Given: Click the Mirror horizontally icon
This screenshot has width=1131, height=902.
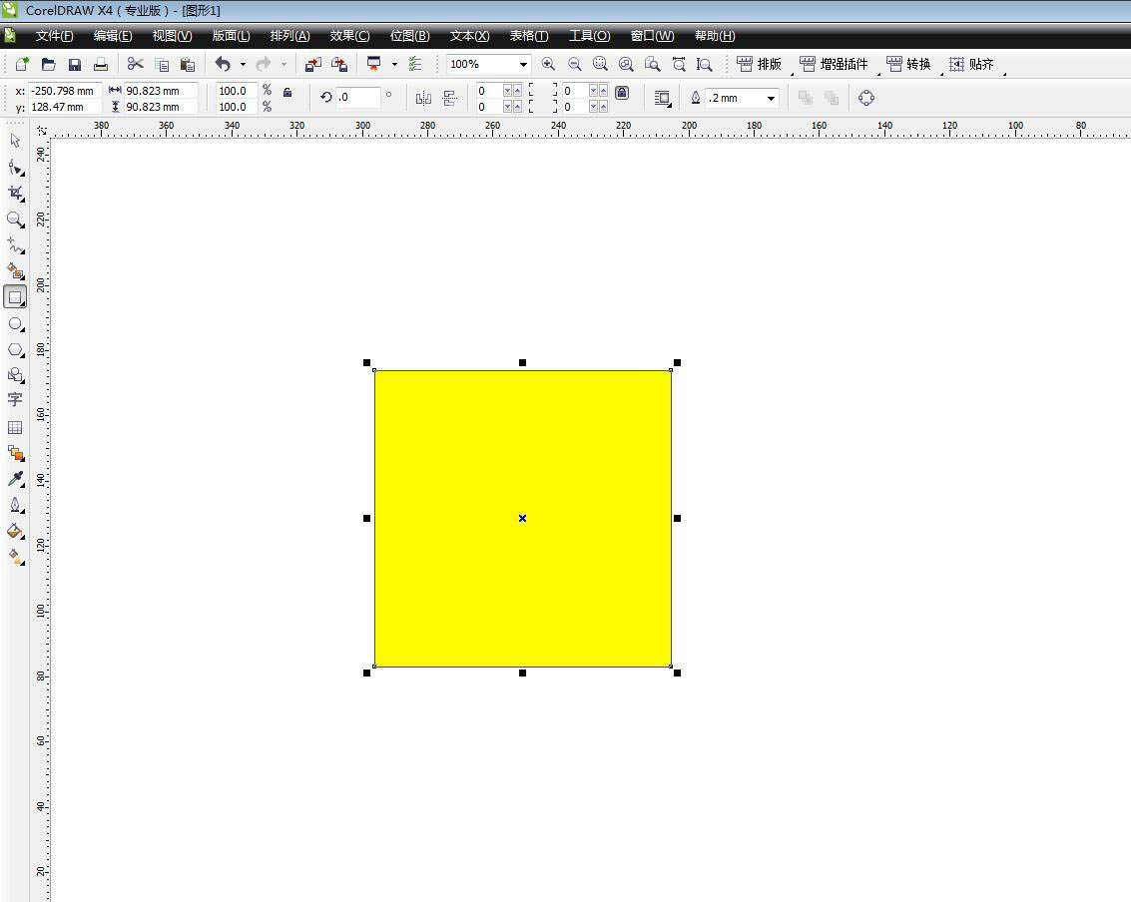Looking at the screenshot, I should (x=423, y=98).
